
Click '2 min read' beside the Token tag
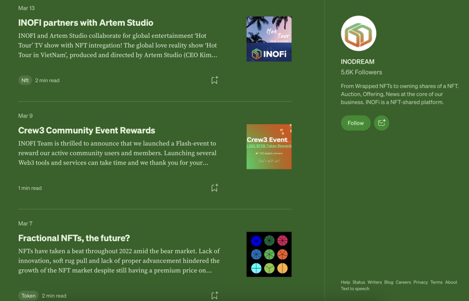54,296
